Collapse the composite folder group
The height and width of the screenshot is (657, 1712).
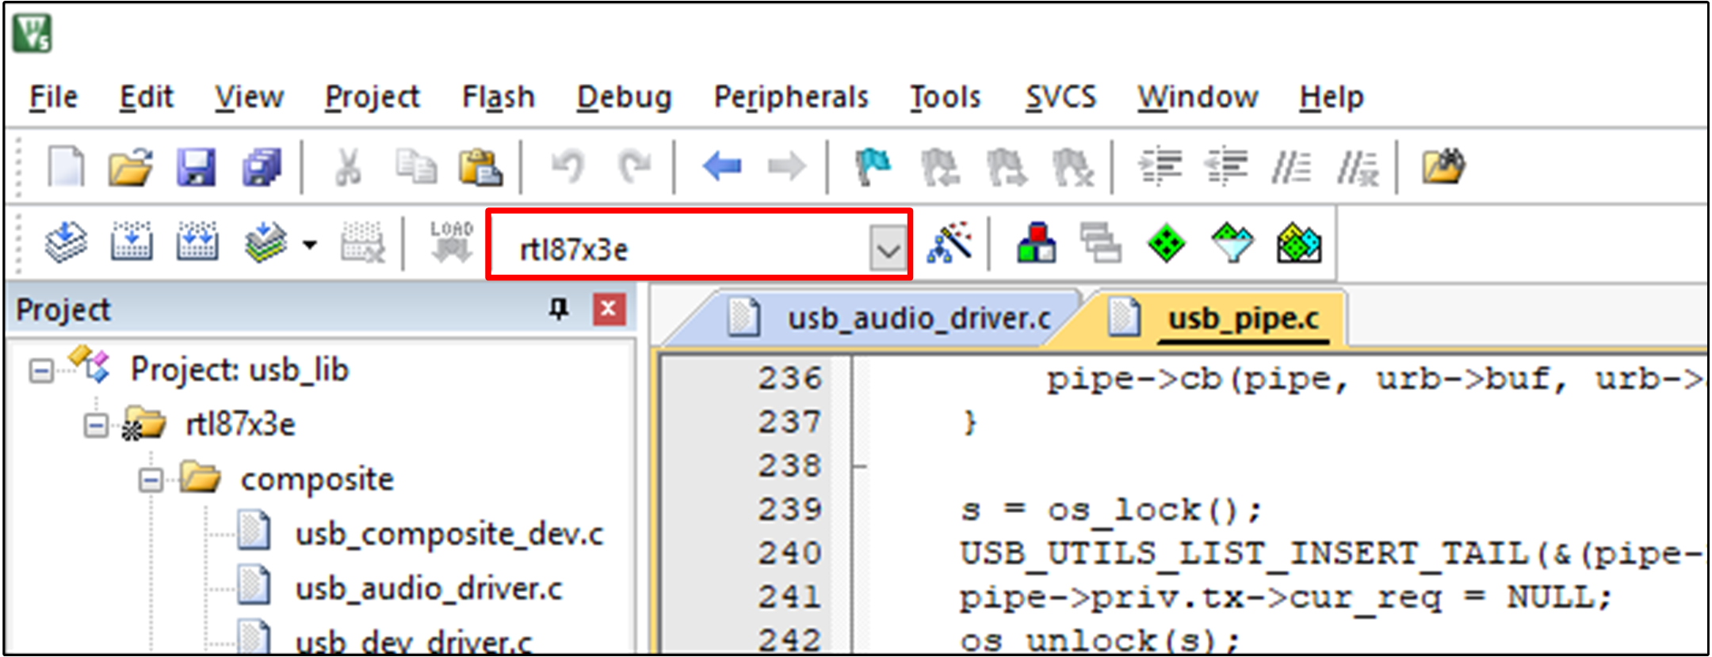[x=150, y=480]
